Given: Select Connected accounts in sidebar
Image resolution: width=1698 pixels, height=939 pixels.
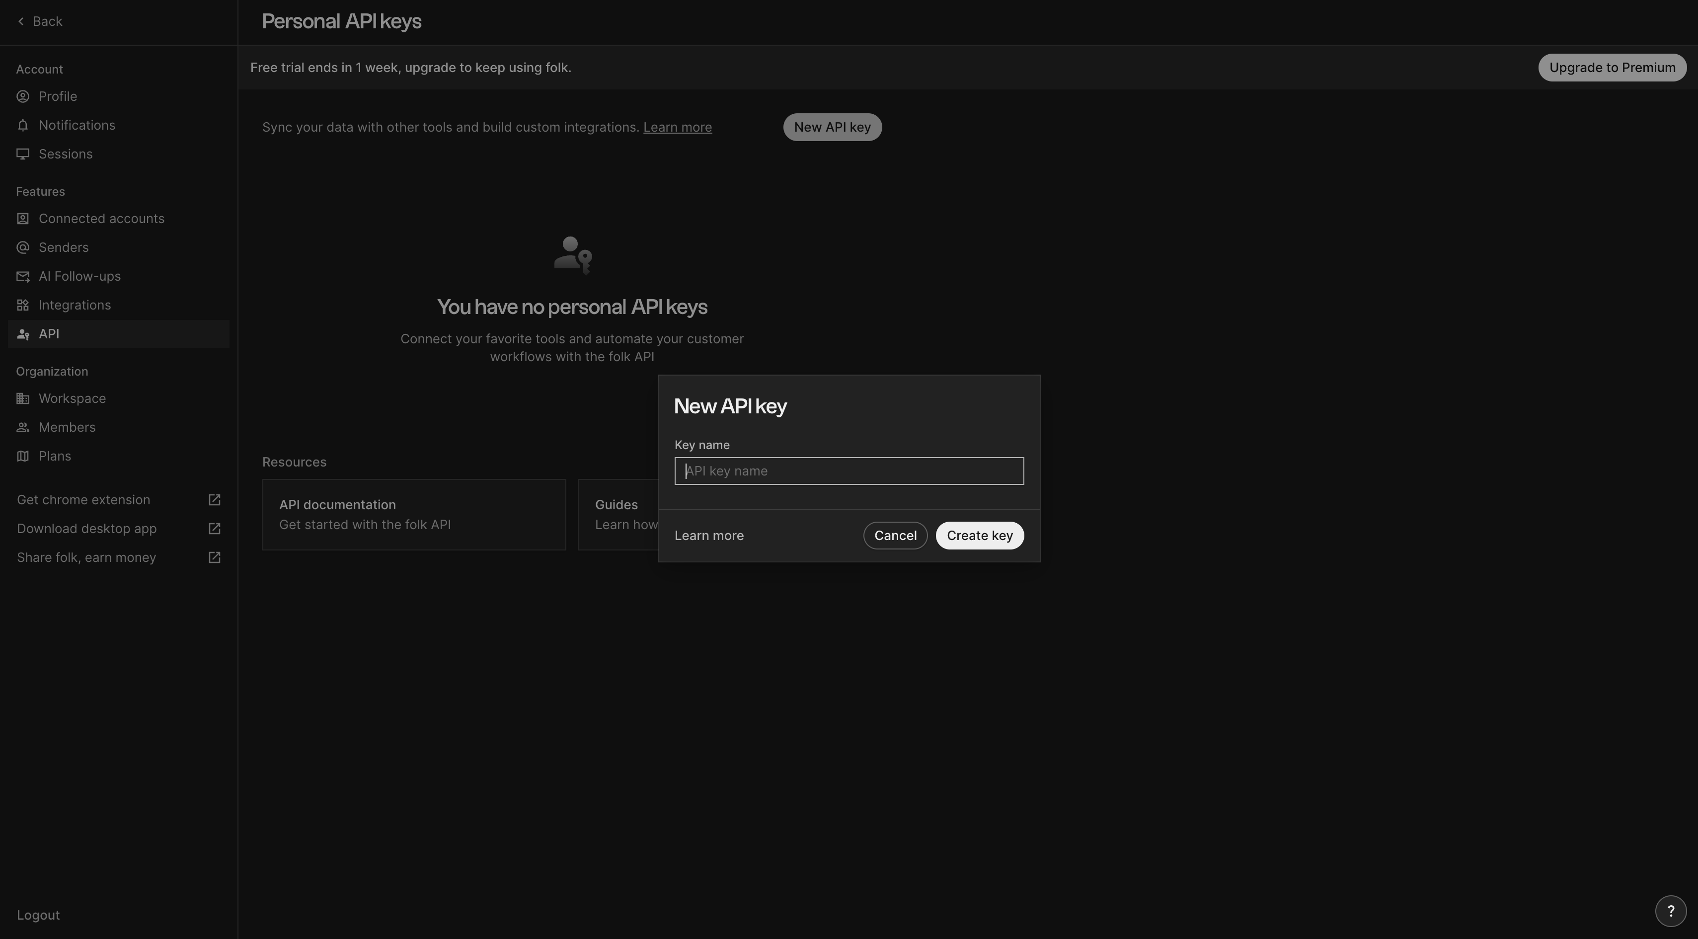Looking at the screenshot, I should pyautogui.click(x=119, y=218).
